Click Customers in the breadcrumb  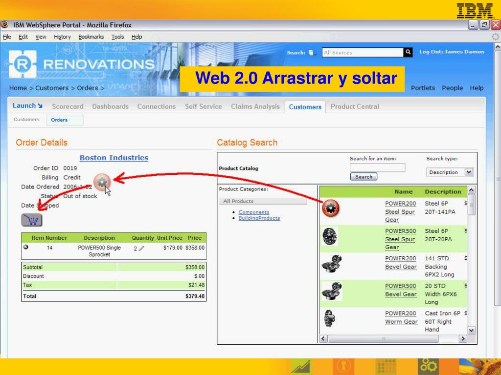point(52,88)
